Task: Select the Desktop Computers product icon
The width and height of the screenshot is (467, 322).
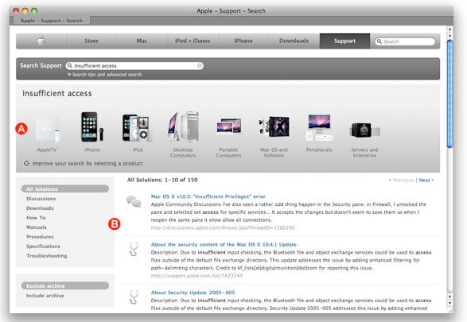Action: tap(183, 126)
